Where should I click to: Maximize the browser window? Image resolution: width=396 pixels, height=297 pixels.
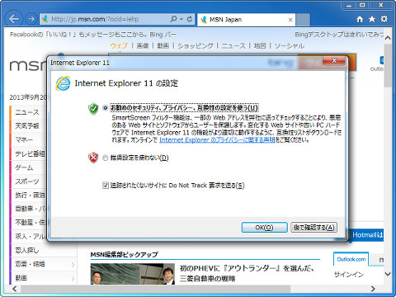(x=362, y=5)
